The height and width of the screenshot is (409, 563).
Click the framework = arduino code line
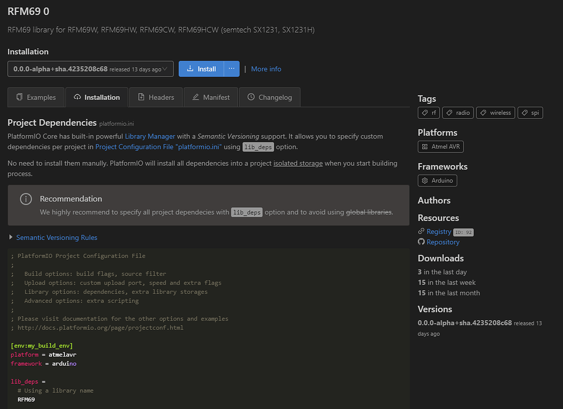44,363
